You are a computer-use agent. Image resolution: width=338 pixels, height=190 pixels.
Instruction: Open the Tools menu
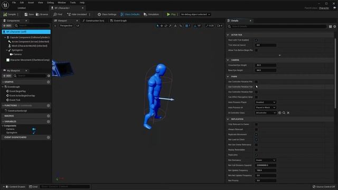point(73,3)
